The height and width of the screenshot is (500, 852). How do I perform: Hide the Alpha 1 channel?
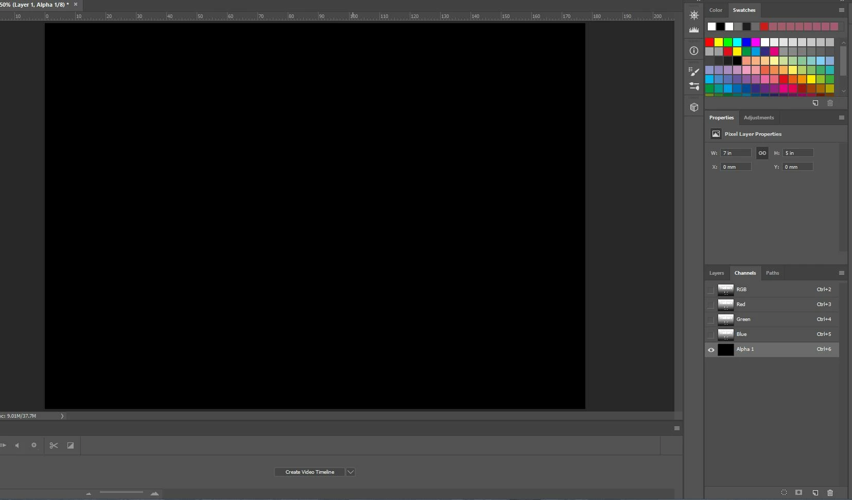click(711, 349)
